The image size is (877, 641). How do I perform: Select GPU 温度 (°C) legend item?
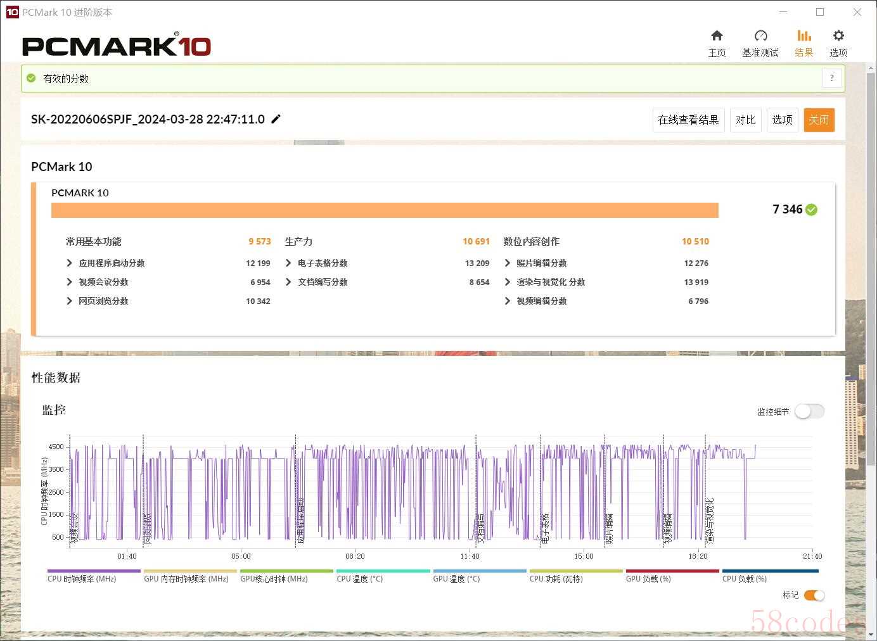click(x=480, y=575)
